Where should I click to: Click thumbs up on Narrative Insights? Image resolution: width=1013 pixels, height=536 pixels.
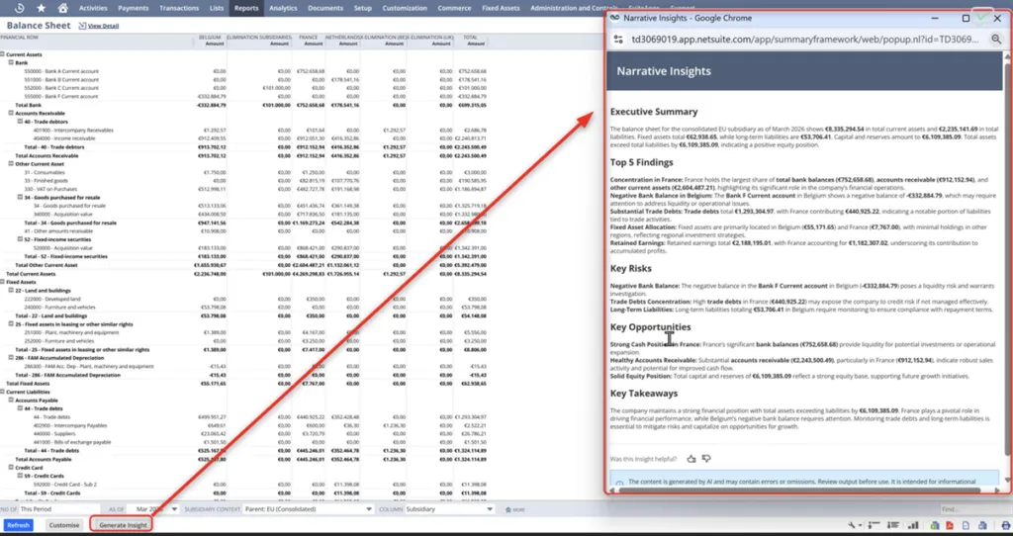click(x=691, y=459)
